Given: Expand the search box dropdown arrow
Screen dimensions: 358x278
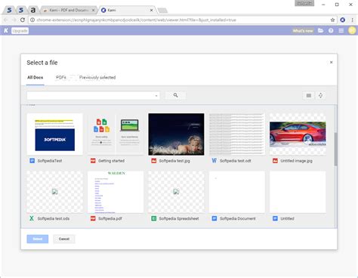Looking at the screenshot, I should (156, 96).
